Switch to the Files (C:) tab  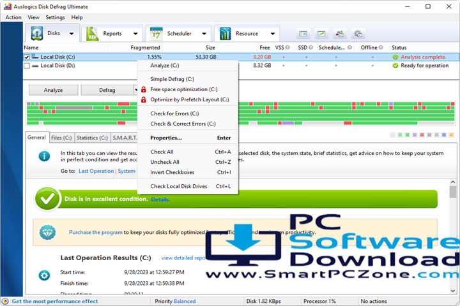point(61,138)
